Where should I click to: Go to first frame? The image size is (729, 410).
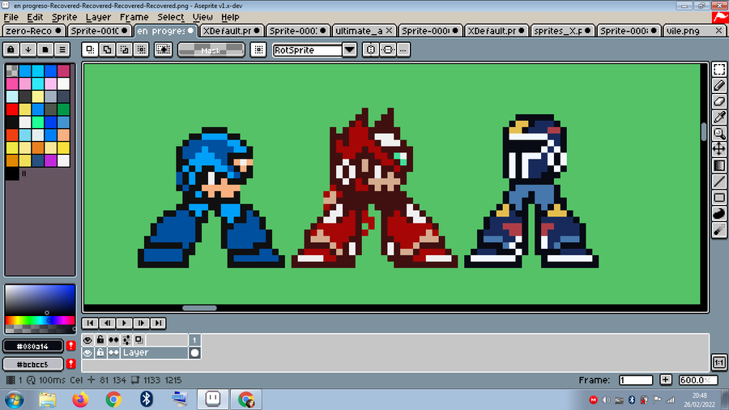[90, 323]
